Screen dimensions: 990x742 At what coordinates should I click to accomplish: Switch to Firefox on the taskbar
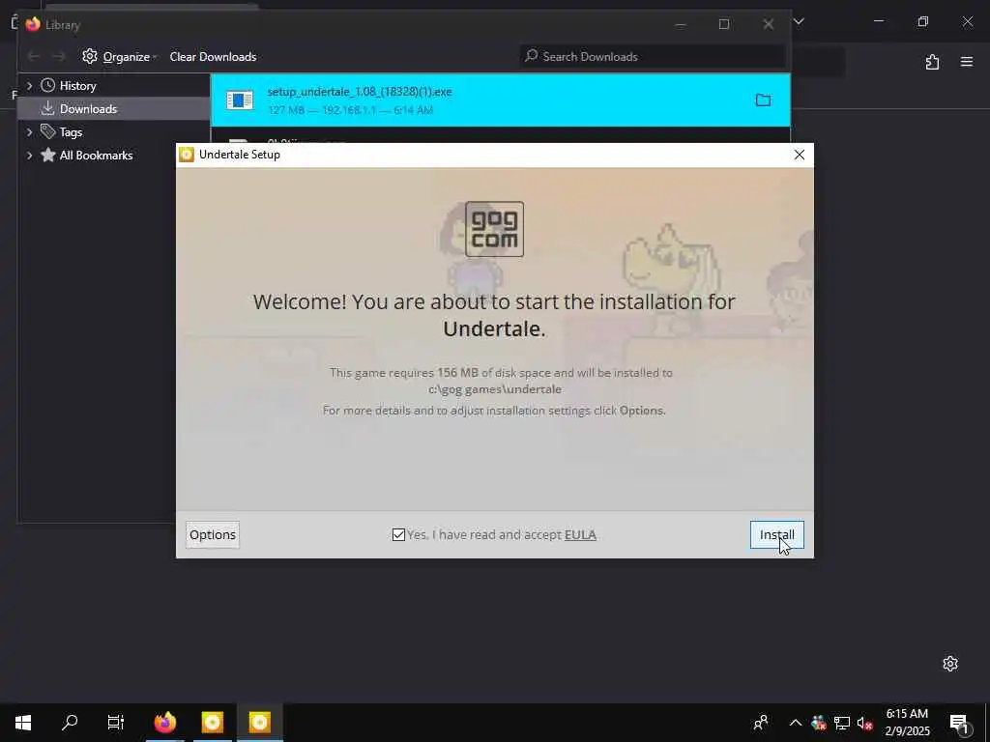pos(165,723)
